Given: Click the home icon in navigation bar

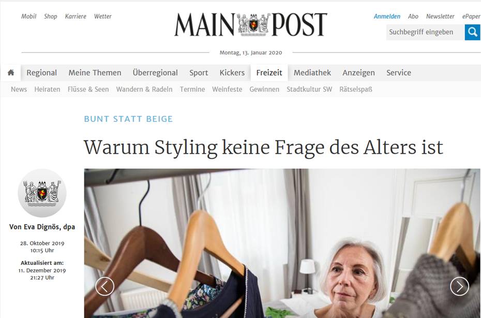Looking at the screenshot, I should coord(11,73).
